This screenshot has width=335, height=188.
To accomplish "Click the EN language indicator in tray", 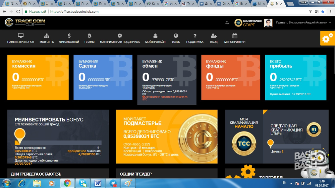I will point(284,183).
